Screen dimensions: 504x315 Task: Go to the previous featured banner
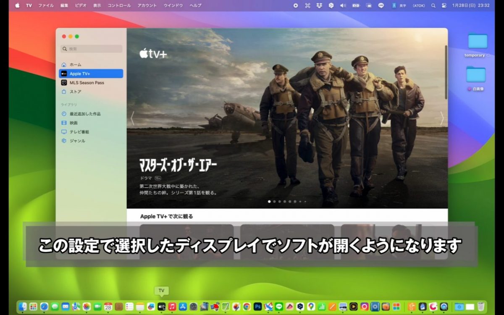132,118
